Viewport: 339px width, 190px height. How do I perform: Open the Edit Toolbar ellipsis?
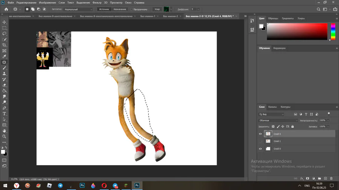coord(4,142)
